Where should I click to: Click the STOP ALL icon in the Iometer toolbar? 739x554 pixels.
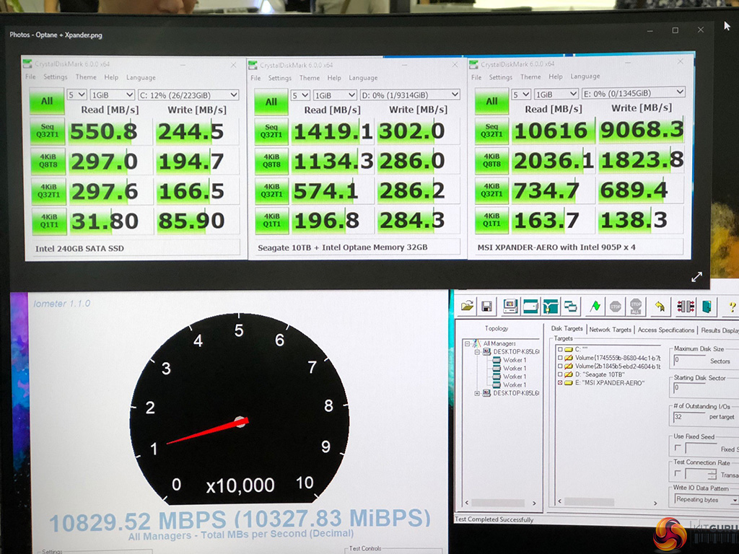(x=635, y=306)
